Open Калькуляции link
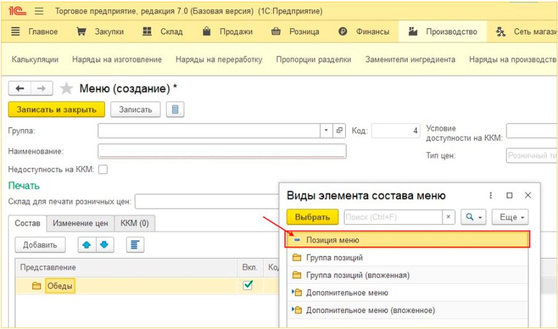This screenshot has width=558, height=329. 35,59
